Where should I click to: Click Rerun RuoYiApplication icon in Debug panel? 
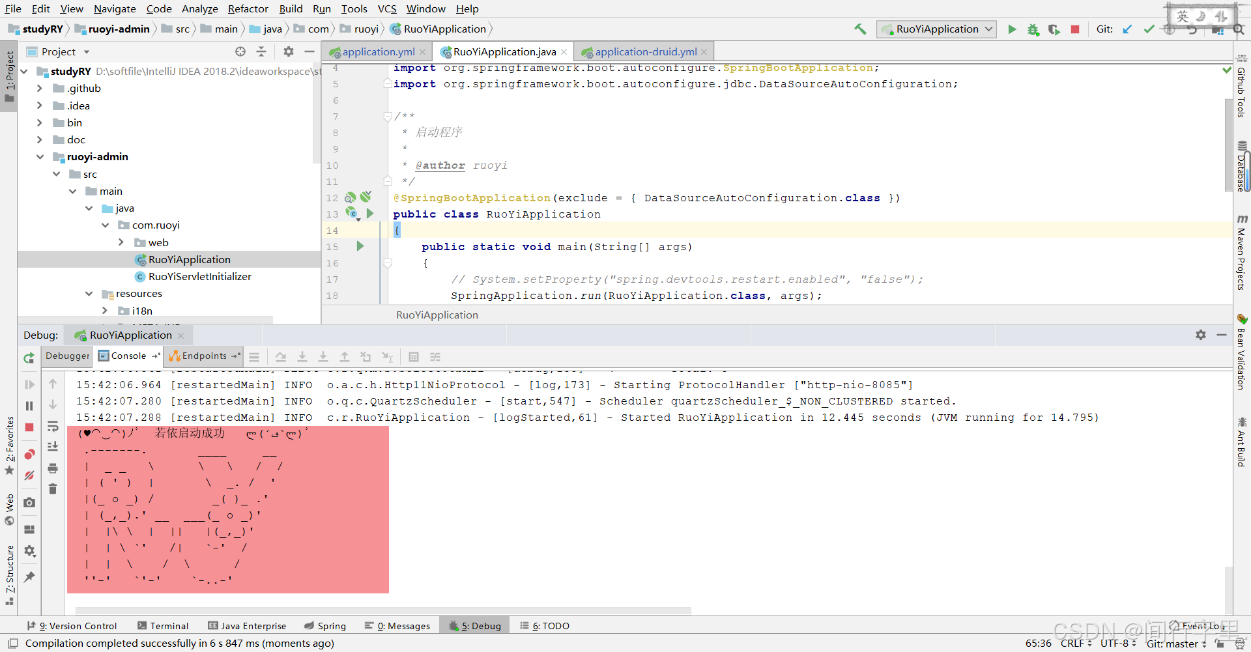pos(29,358)
